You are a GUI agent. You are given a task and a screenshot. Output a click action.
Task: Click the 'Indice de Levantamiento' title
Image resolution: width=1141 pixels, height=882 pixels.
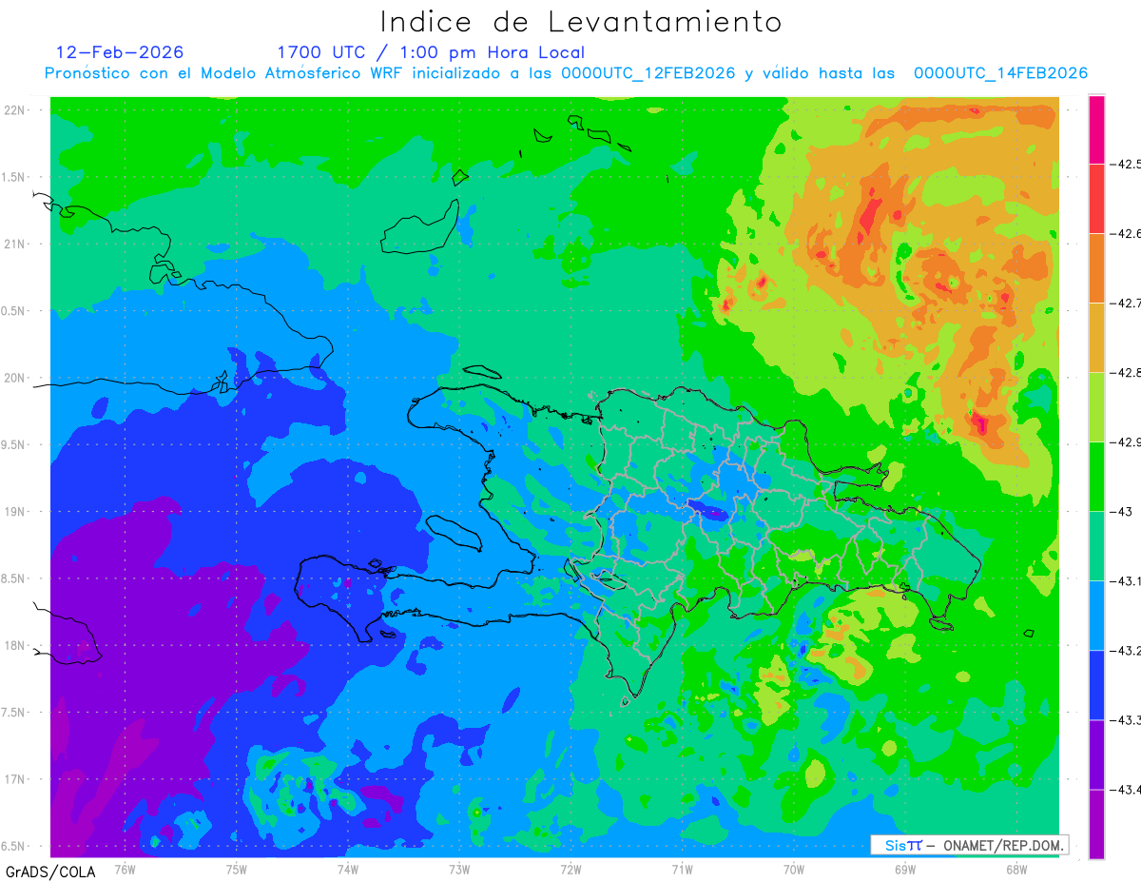click(x=581, y=21)
